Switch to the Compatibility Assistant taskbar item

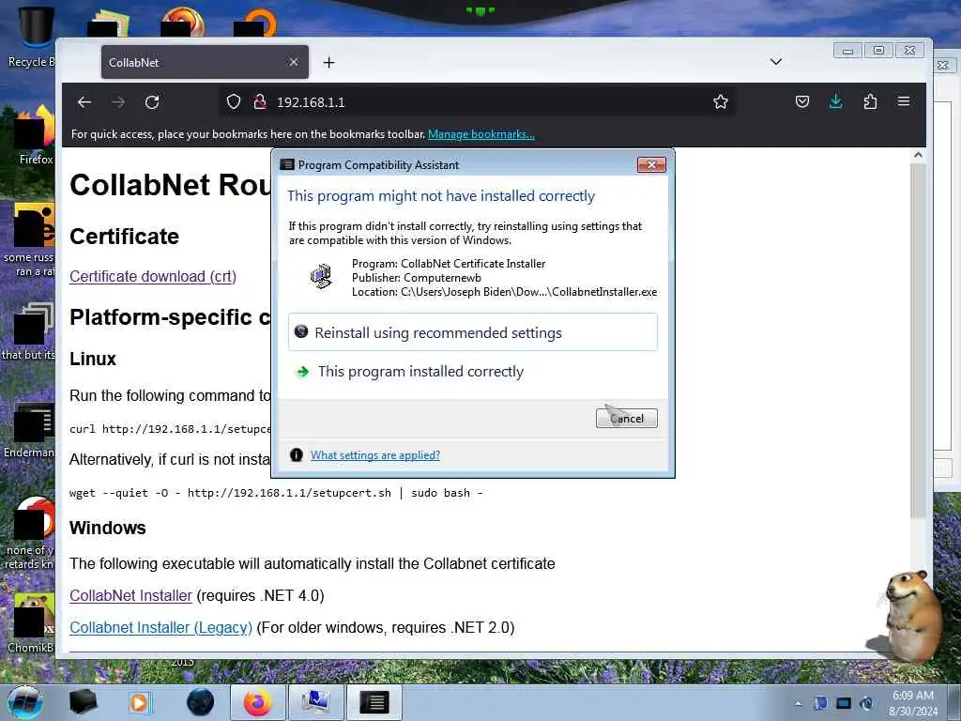click(374, 702)
